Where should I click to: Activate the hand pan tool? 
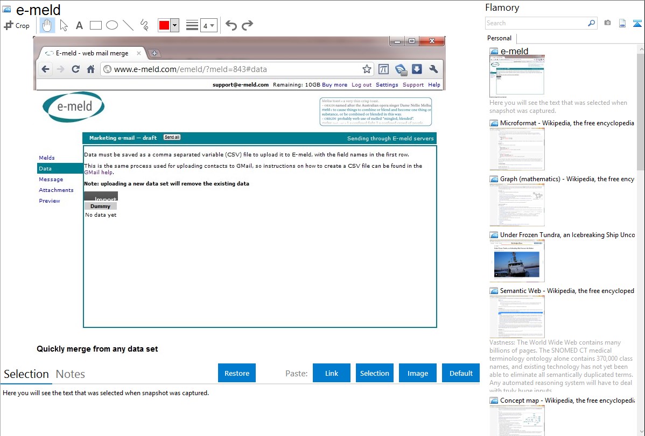click(x=47, y=25)
